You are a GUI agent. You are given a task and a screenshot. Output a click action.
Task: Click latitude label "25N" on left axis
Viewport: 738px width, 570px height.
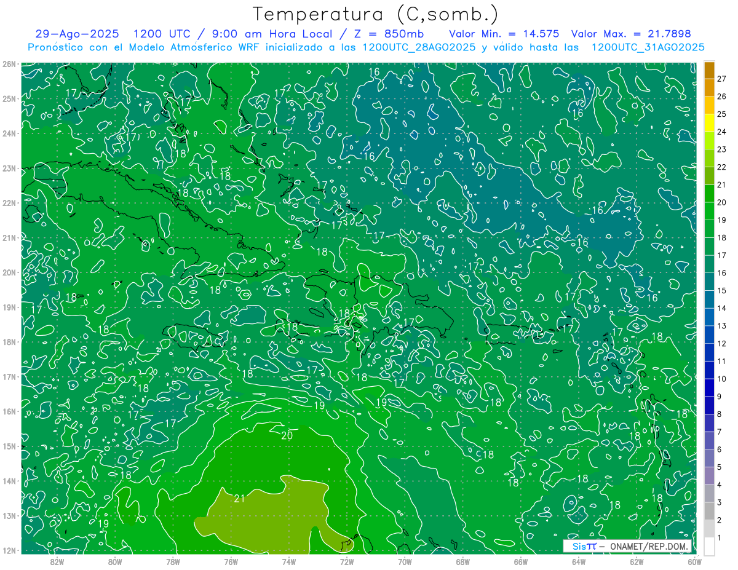pos(9,98)
